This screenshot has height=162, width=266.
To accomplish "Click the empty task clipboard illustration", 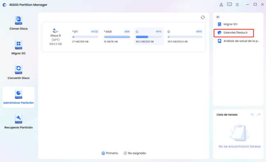I will (x=239, y=133).
